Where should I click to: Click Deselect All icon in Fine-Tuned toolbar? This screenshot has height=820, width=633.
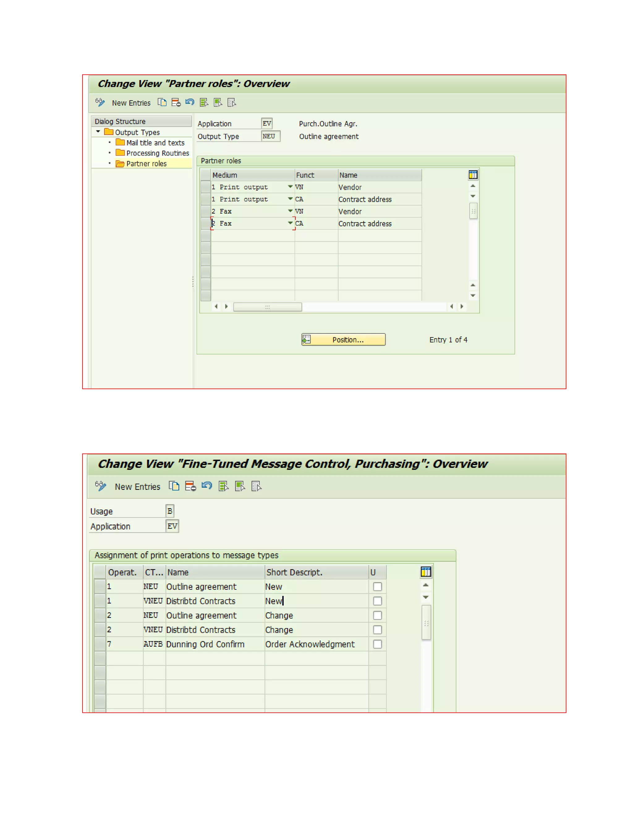[x=257, y=486]
